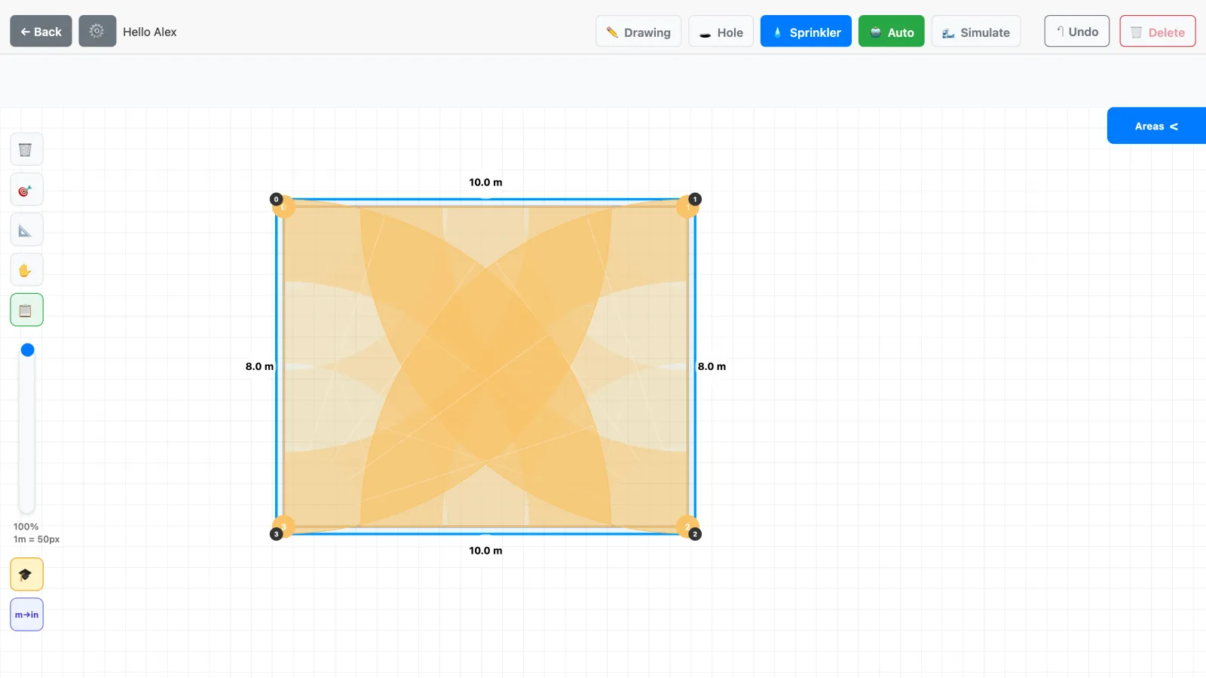The height and width of the screenshot is (678, 1206).
Task: Switch units with the m→in button
Action: point(26,614)
